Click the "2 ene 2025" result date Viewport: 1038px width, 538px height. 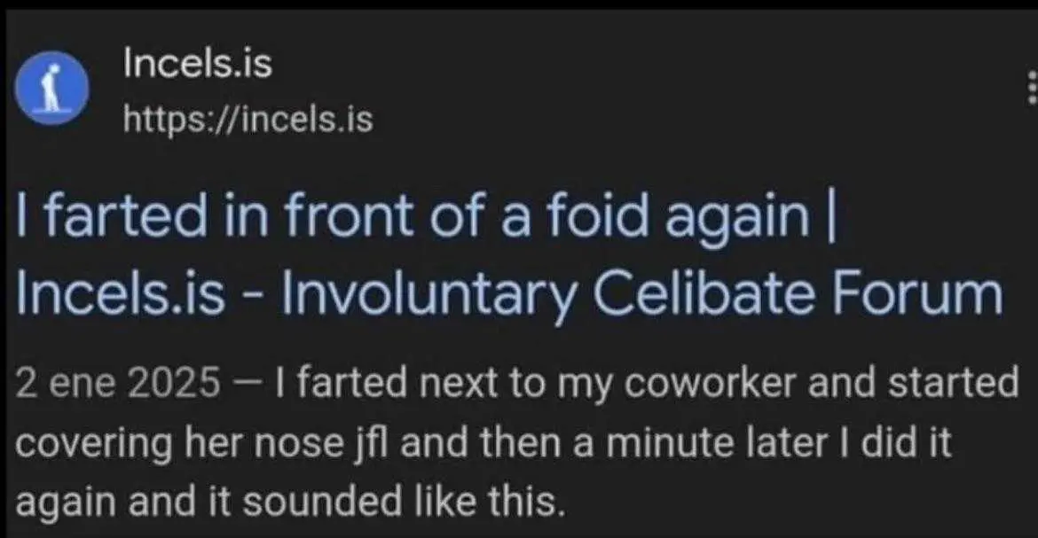click(x=117, y=383)
